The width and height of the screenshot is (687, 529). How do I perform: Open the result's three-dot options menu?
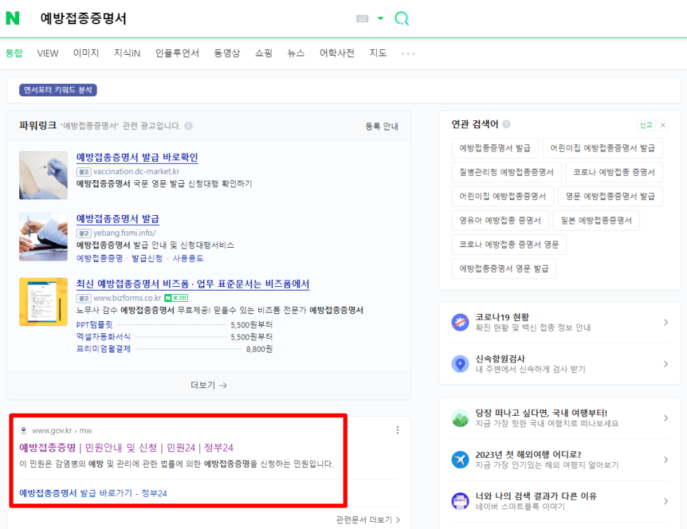pyautogui.click(x=398, y=430)
